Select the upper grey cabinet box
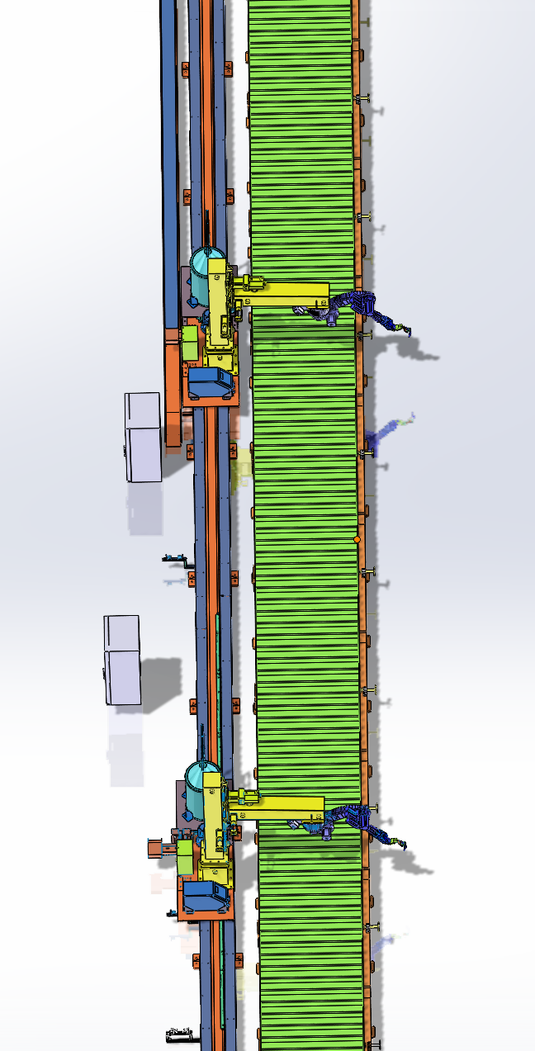 (x=143, y=436)
